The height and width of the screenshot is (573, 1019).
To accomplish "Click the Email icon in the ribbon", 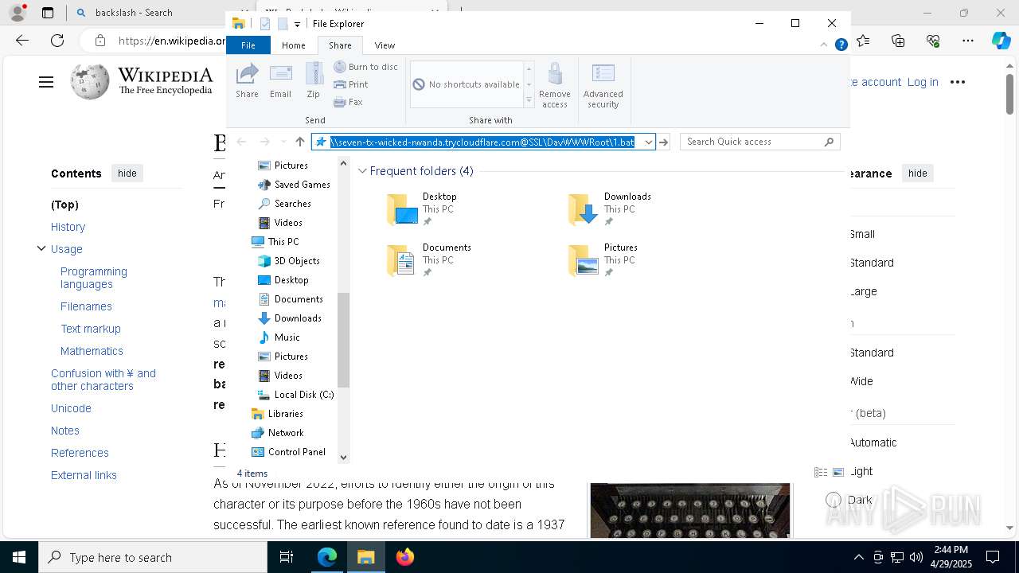I will [x=280, y=80].
